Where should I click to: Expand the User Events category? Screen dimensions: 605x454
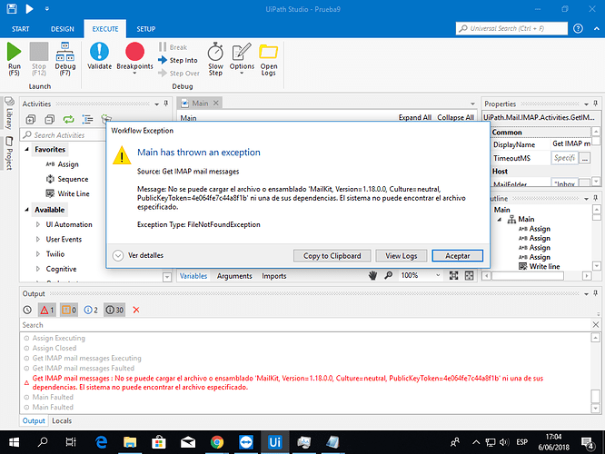[38, 239]
